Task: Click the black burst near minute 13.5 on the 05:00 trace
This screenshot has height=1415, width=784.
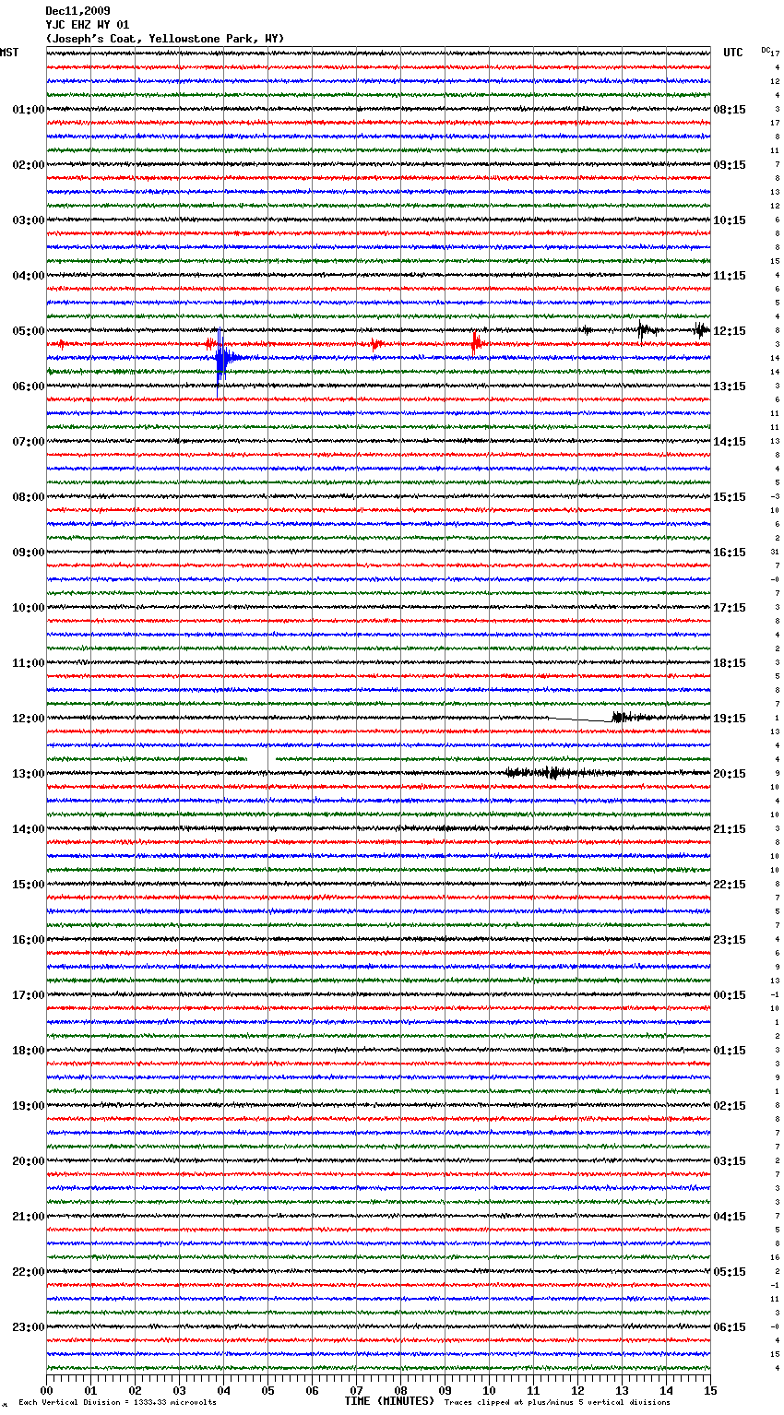Action: click(x=646, y=329)
